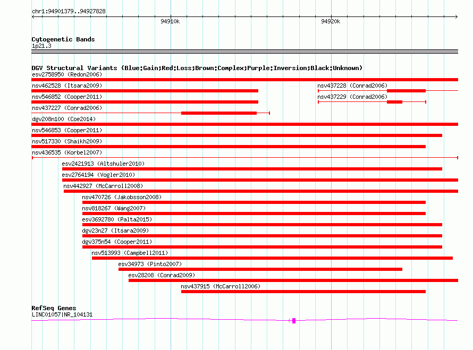Click nsv437915 (McCarroll2006) label
473x350 pixels.
[221, 286]
